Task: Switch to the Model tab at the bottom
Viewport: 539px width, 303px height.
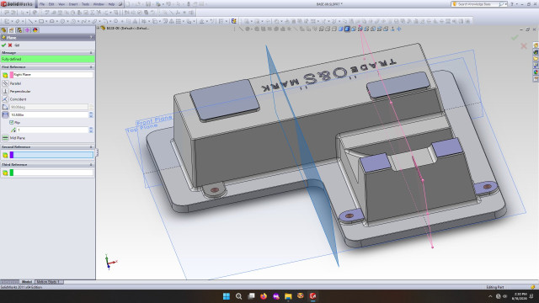Action: 27,282
